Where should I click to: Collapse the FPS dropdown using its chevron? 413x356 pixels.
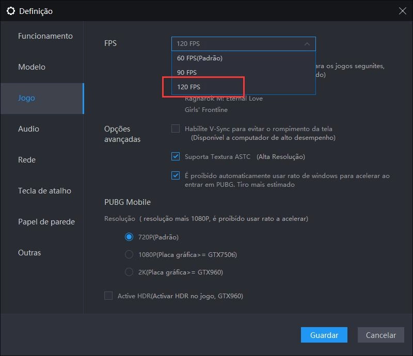[x=307, y=44]
